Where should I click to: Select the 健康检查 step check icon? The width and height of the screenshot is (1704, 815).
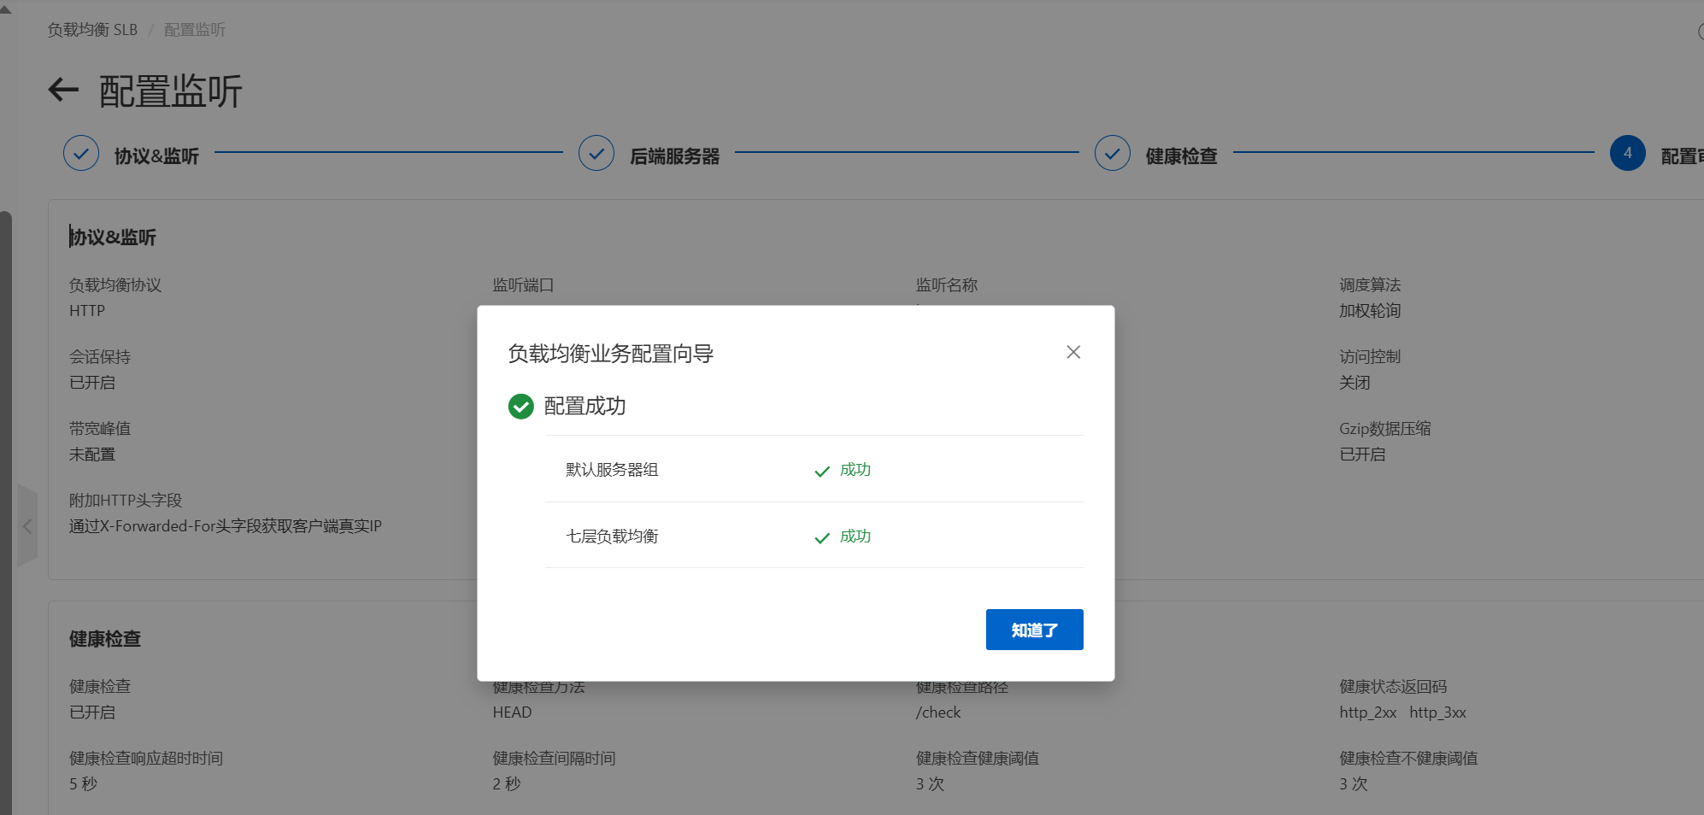(x=1113, y=154)
